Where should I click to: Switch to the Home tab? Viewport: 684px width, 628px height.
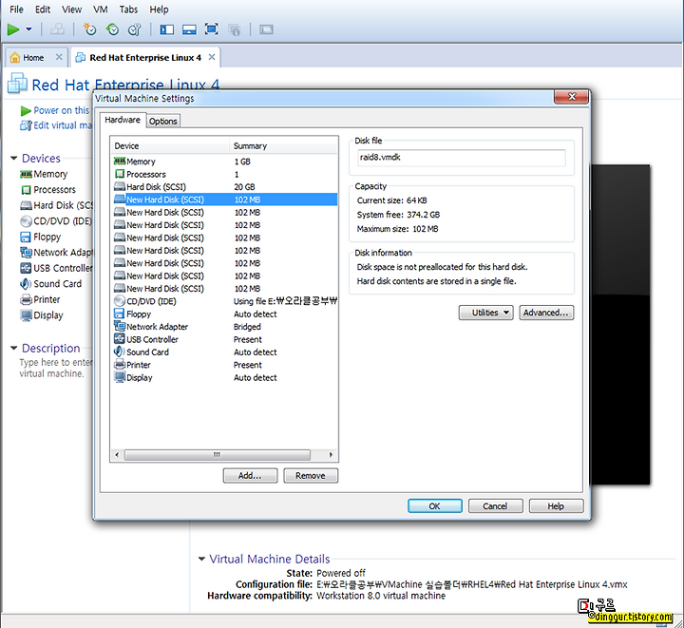(x=33, y=58)
